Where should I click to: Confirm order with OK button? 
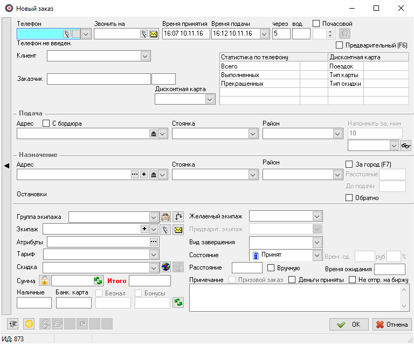pyautogui.click(x=349, y=324)
